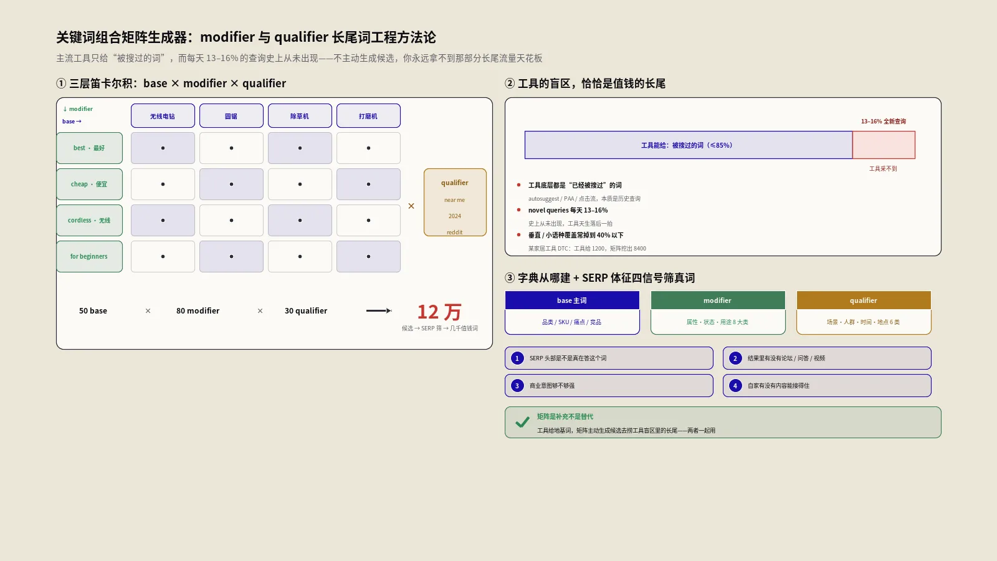Click the 商业意图够不够强 box
The width and height of the screenshot is (997, 561).
pos(609,386)
